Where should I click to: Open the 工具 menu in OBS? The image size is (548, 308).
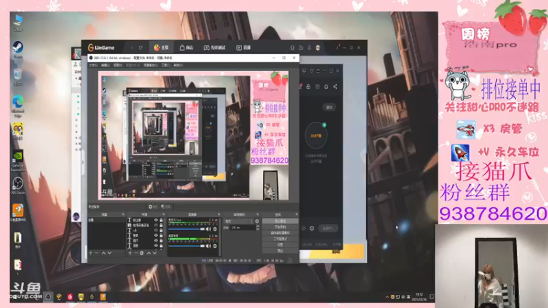pyautogui.click(x=166, y=65)
